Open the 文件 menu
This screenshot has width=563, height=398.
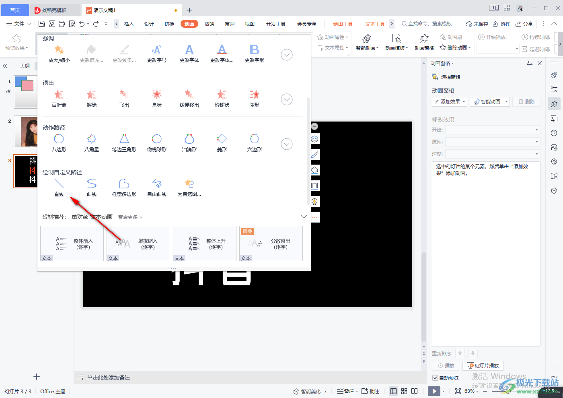tap(18, 24)
